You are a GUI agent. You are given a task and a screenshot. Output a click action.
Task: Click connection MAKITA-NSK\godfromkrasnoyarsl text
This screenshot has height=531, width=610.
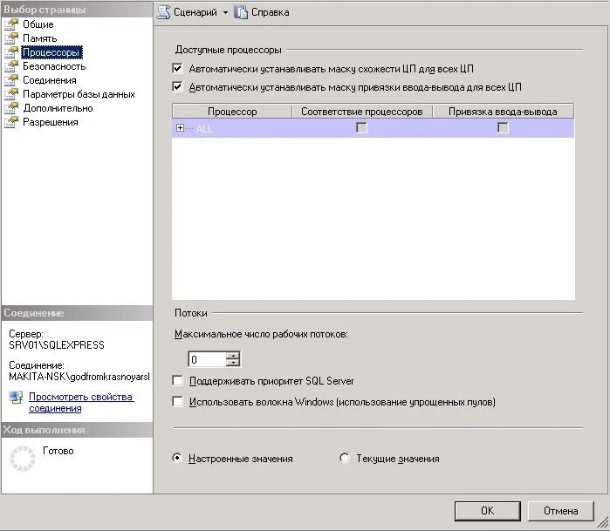click(79, 377)
